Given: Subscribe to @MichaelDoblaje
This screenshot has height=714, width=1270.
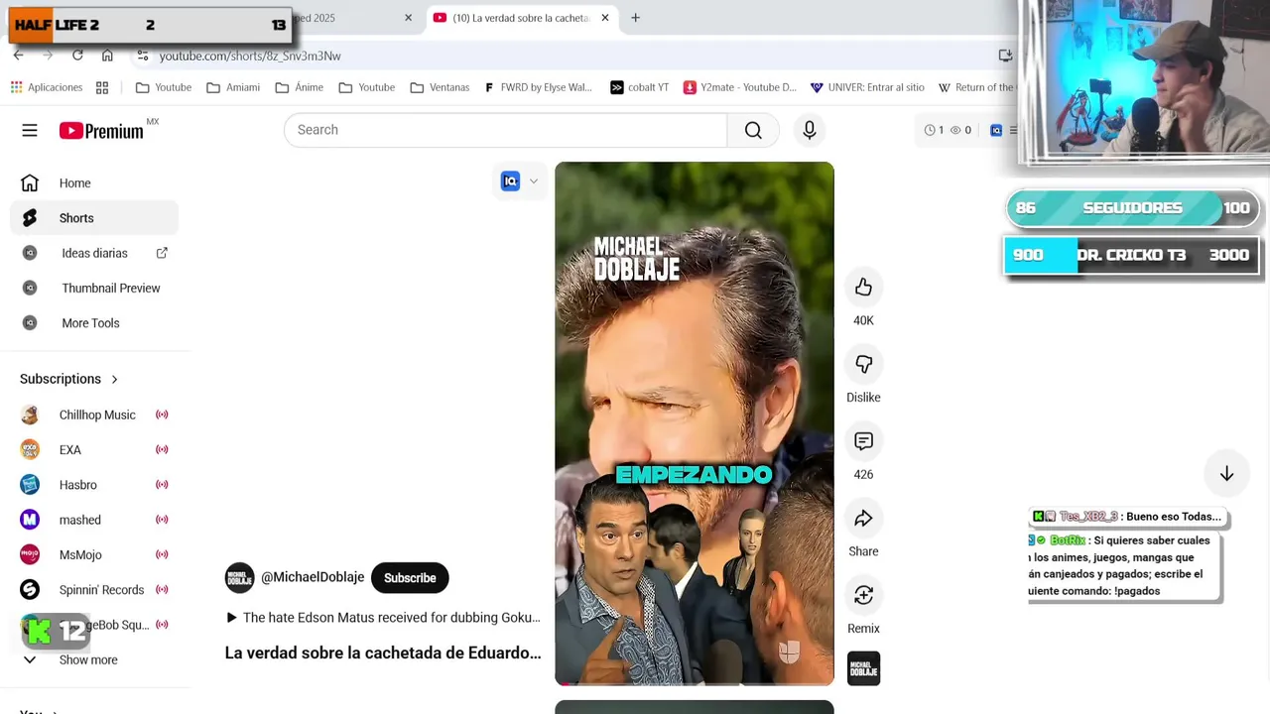Looking at the screenshot, I should (410, 578).
